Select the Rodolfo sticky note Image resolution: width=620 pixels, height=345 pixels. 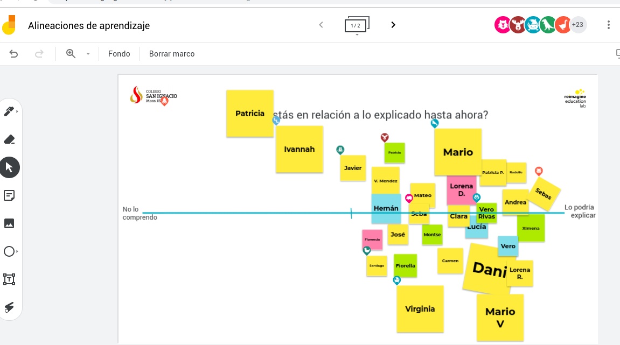click(516, 172)
